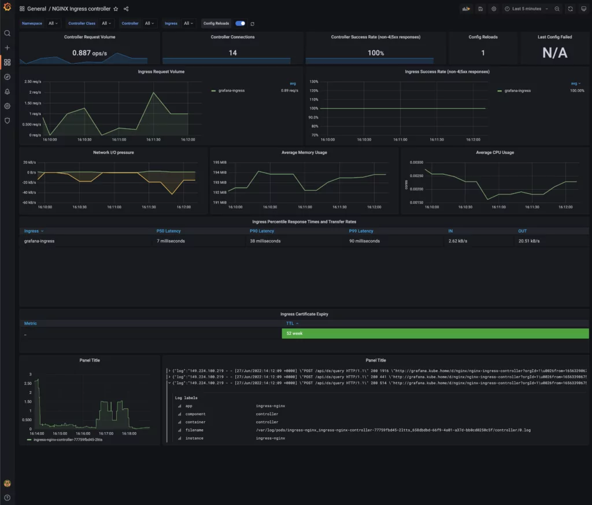
Task: Open the Ingress Certificate Expiry panel title menu
Action: pos(304,314)
